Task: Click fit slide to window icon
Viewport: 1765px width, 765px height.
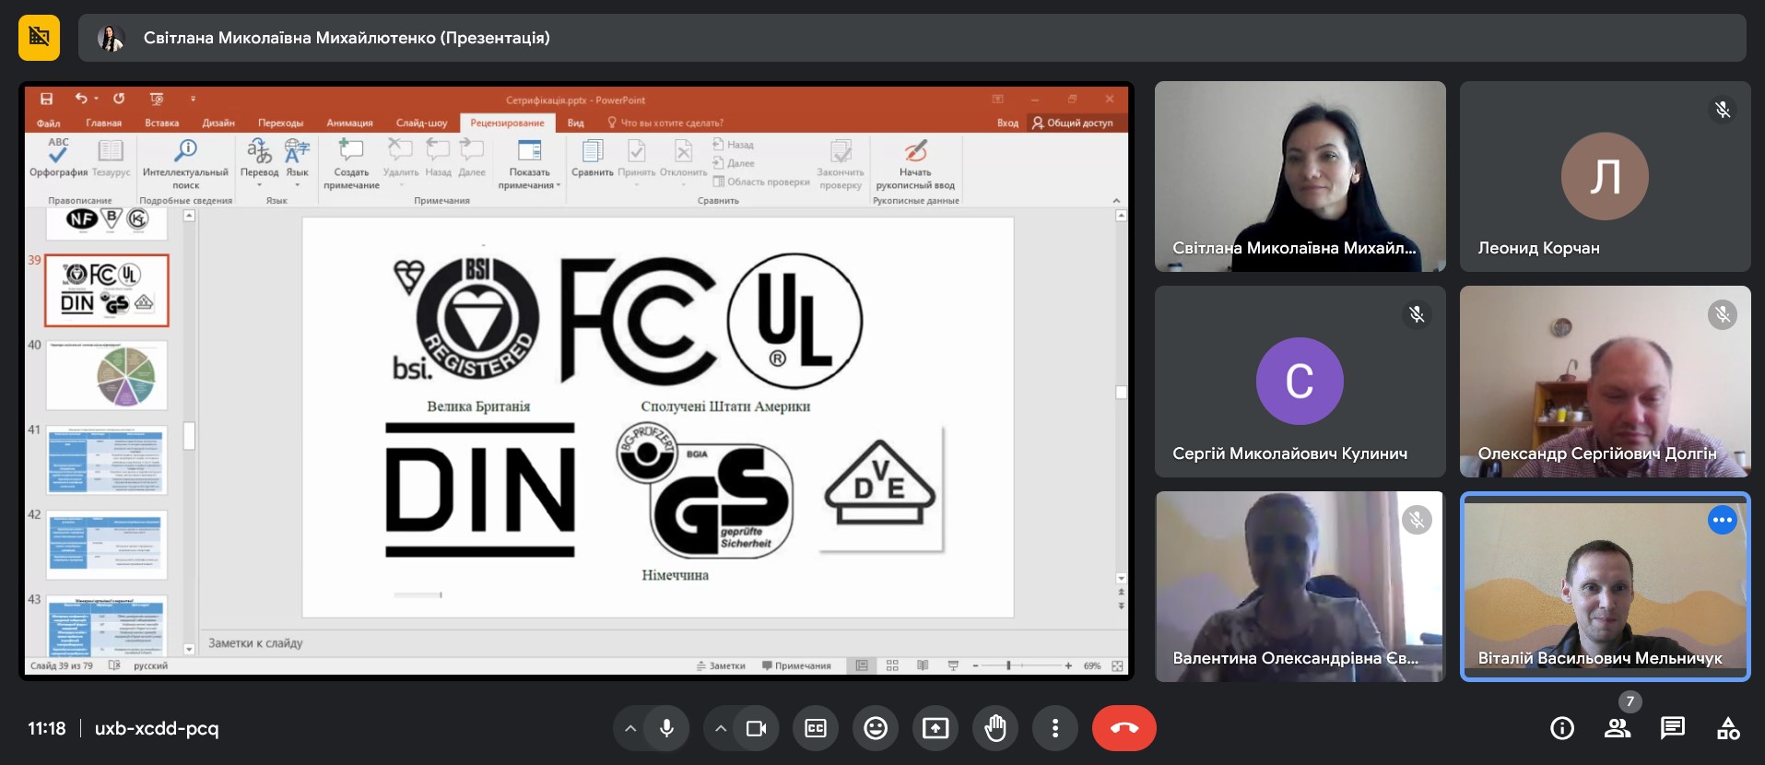Action: (x=1117, y=665)
